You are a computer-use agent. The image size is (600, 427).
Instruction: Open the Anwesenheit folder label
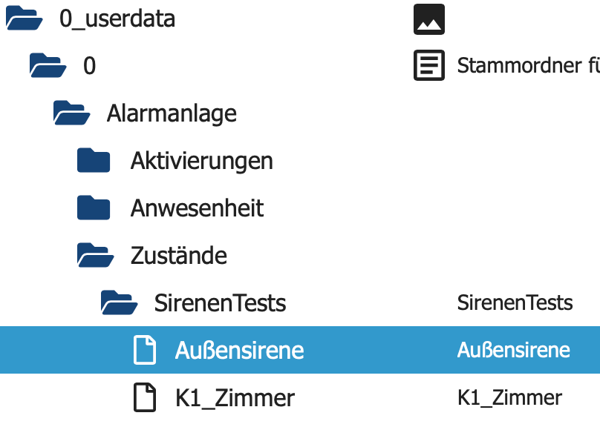coord(197,208)
